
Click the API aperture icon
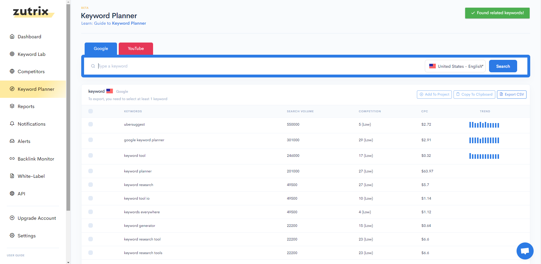pyautogui.click(x=12, y=193)
